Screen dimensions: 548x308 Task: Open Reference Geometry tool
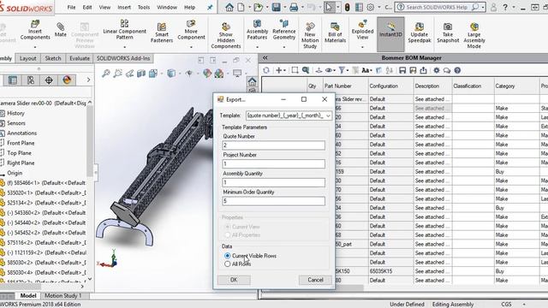click(283, 30)
